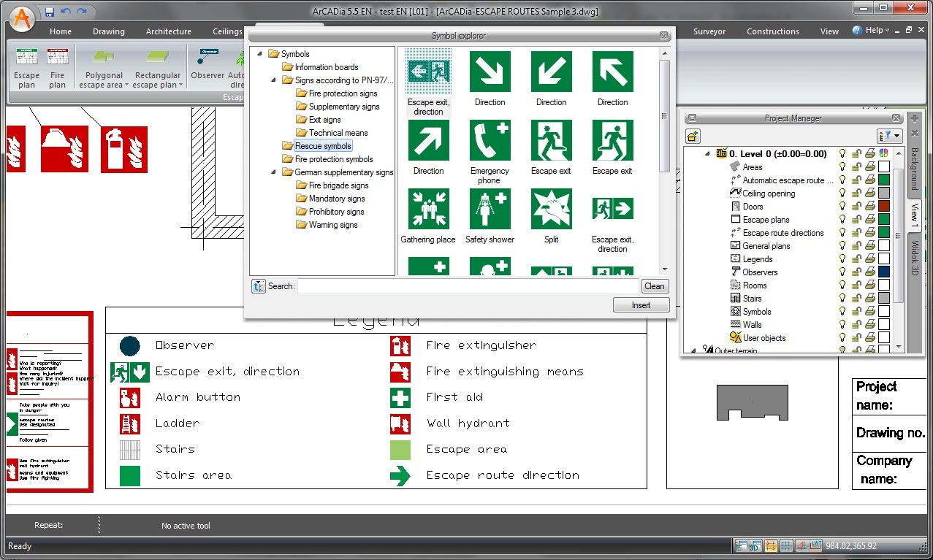The image size is (933, 560).
Task: Click the Fire plan ribbon icon
Action: [x=58, y=68]
